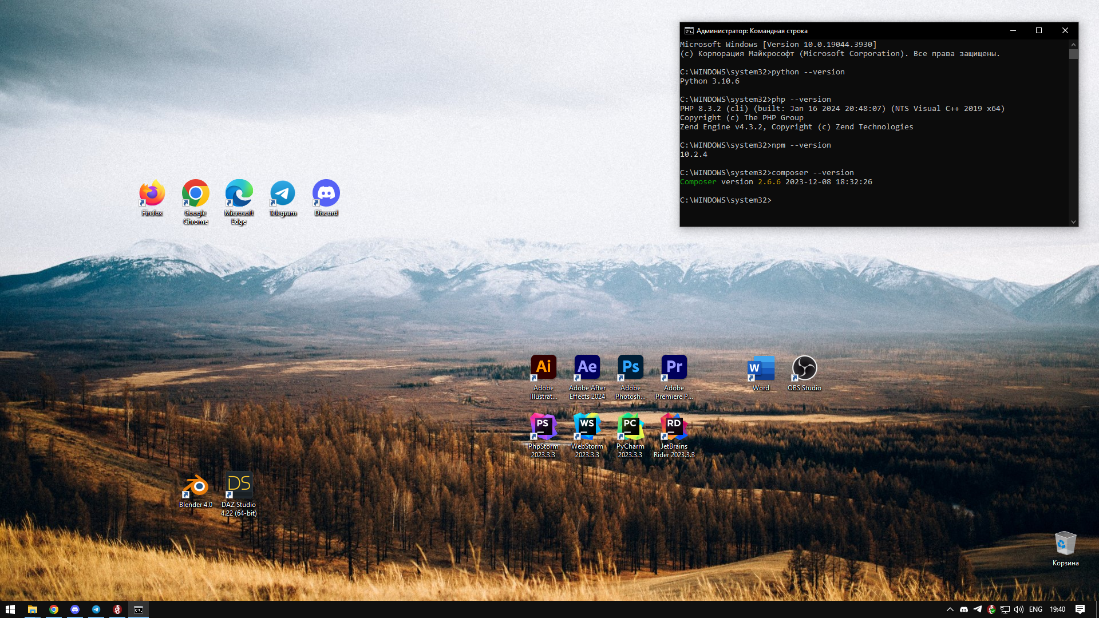Select the Blender 4.0 desktop shortcut
The image size is (1099, 618).
(196, 490)
